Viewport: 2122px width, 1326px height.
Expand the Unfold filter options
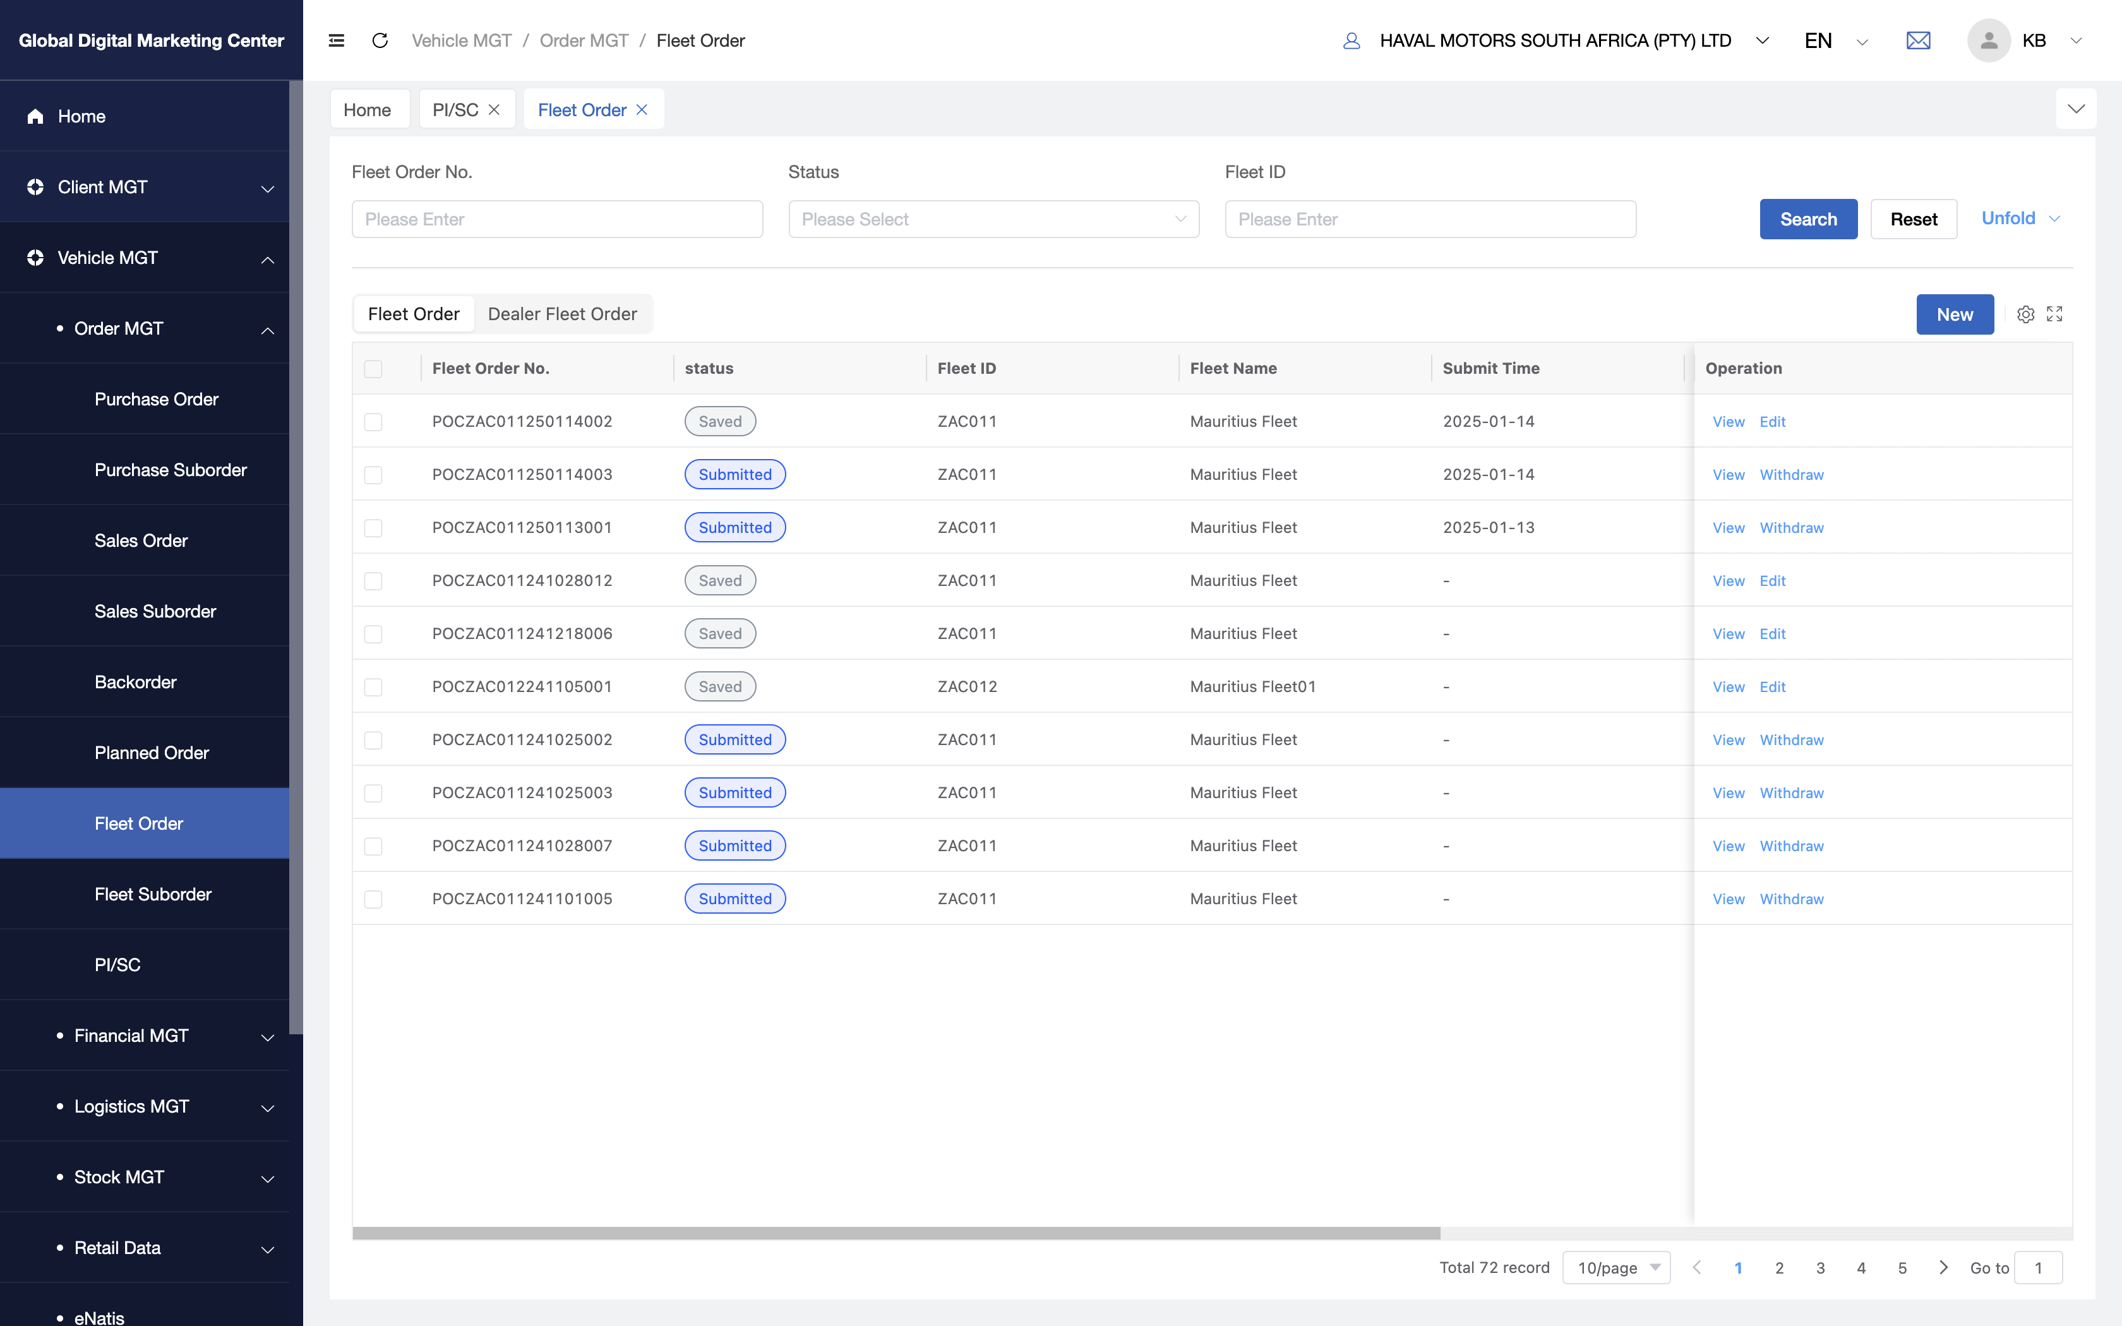click(x=2020, y=218)
